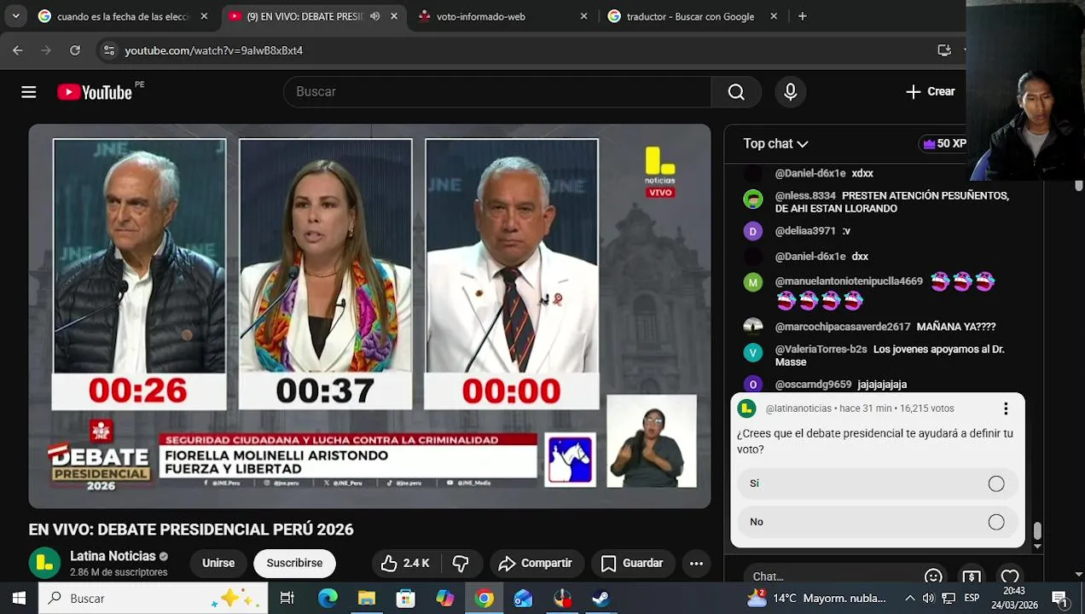This screenshot has height=614, width=1085.
Task: Select the address bar URL
Action: tap(214, 50)
